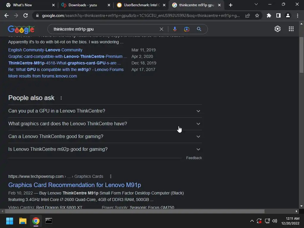Viewport: 304px width, 228px height.
Task: Click Chrome icon on taskbar
Action: [36, 221]
